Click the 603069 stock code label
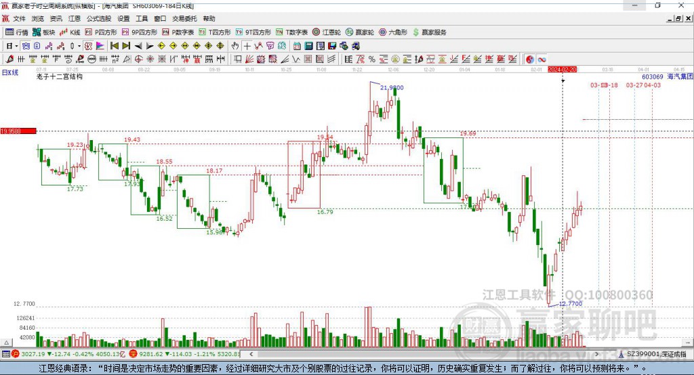 [653, 76]
